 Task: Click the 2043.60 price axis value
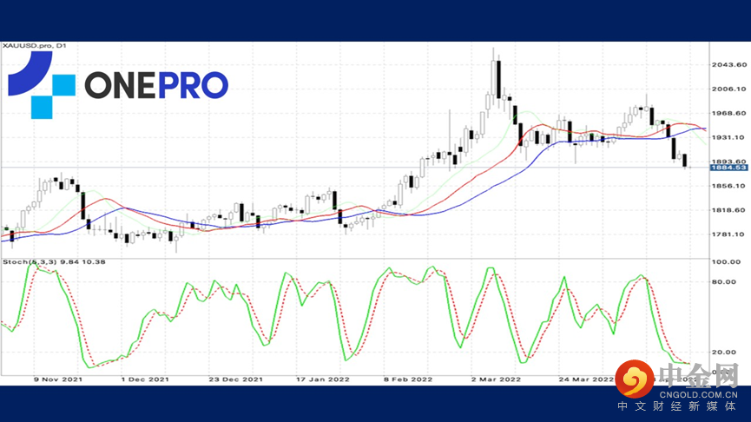[729, 64]
